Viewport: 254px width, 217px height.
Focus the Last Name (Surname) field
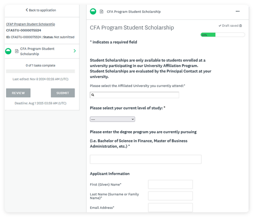pyautogui.click(x=170, y=196)
